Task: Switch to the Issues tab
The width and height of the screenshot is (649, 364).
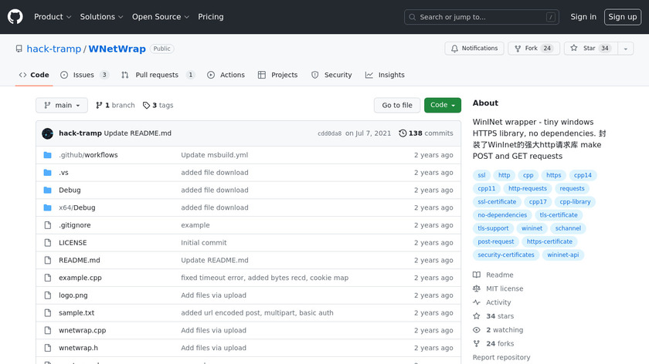Action: [x=83, y=75]
